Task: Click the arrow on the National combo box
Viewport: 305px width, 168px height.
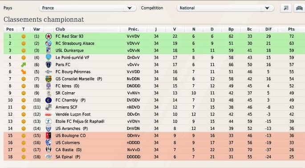Action: pyautogui.click(x=267, y=8)
